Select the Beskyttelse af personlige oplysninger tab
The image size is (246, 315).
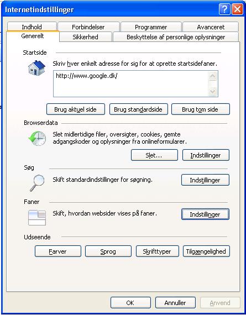pos(176,37)
